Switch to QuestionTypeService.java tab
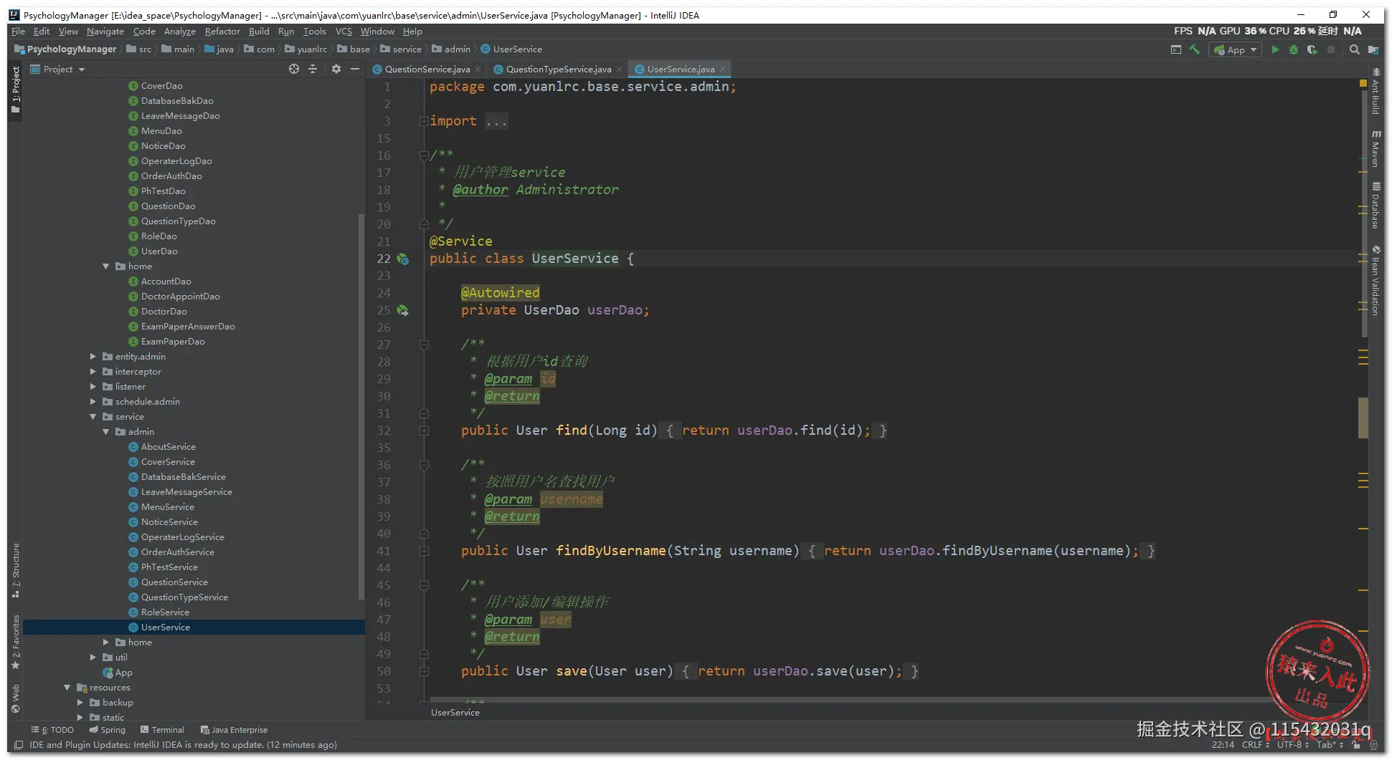This screenshot has height=760, width=1392. 558,69
